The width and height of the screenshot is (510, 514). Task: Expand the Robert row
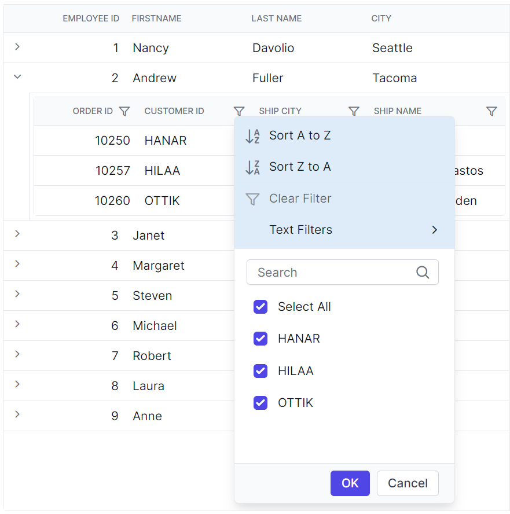(x=17, y=354)
